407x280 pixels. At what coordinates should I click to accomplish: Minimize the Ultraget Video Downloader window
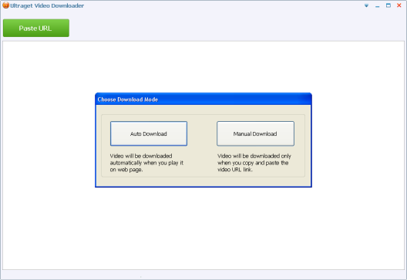click(377, 6)
